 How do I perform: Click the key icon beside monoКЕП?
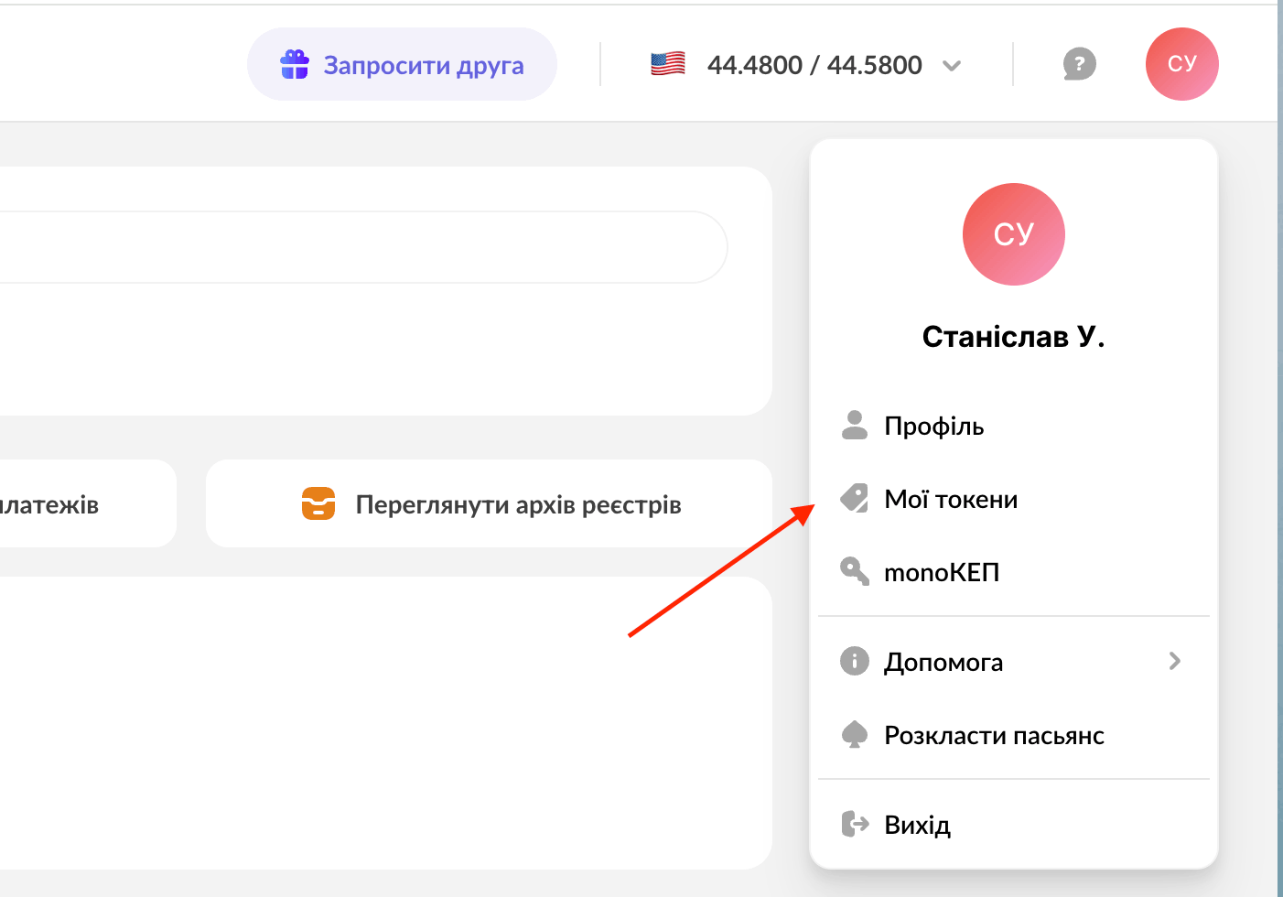point(855,571)
